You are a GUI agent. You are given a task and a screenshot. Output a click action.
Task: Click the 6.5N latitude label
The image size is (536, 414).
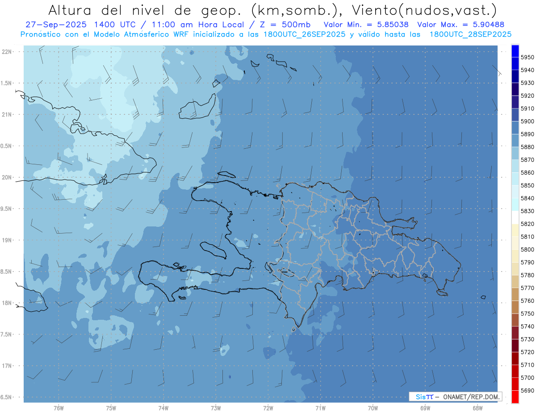(x=7, y=397)
